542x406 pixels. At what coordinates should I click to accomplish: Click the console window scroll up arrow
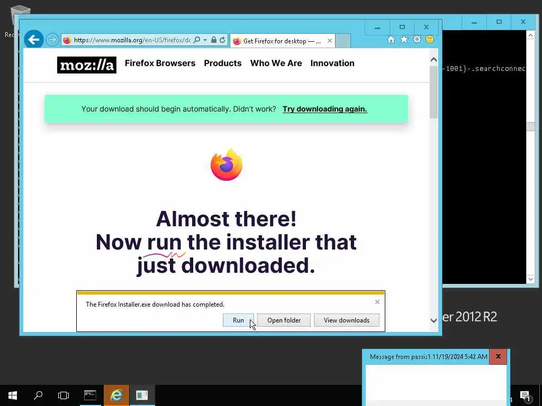click(x=530, y=34)
